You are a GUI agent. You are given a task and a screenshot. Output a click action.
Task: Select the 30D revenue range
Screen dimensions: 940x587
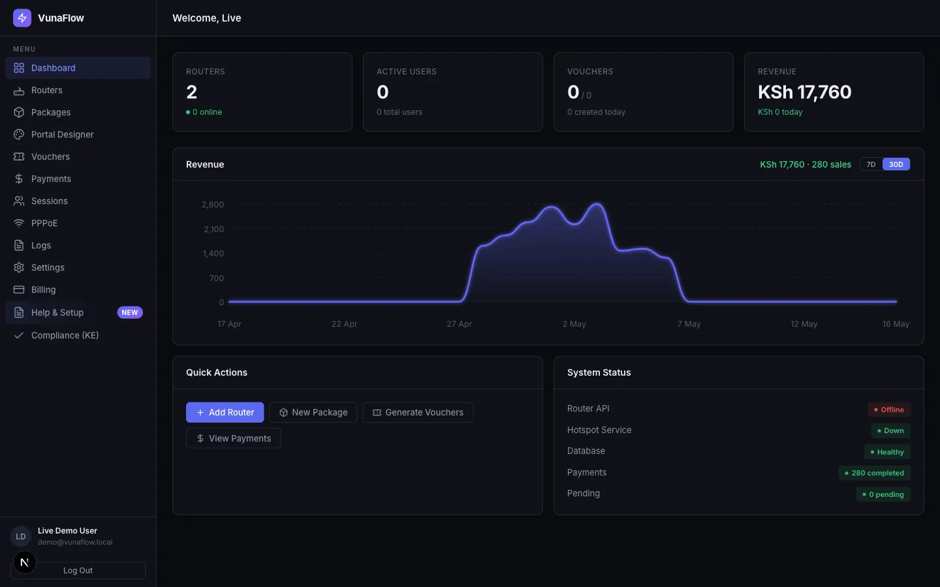(896, 164)
